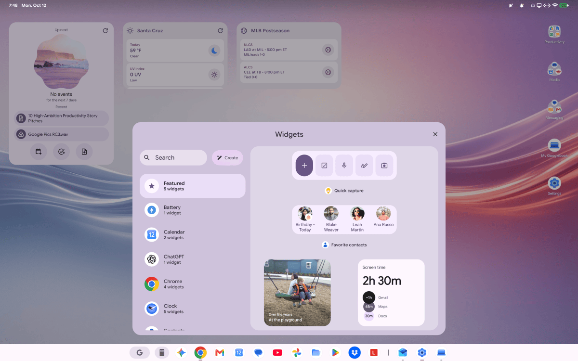Open Google Messages from the taskbar
This screenshot has width=578, height=361.
click(x=258, y=353)
